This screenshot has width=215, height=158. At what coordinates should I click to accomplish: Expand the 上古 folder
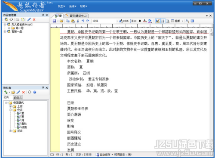tap(10, 106)
